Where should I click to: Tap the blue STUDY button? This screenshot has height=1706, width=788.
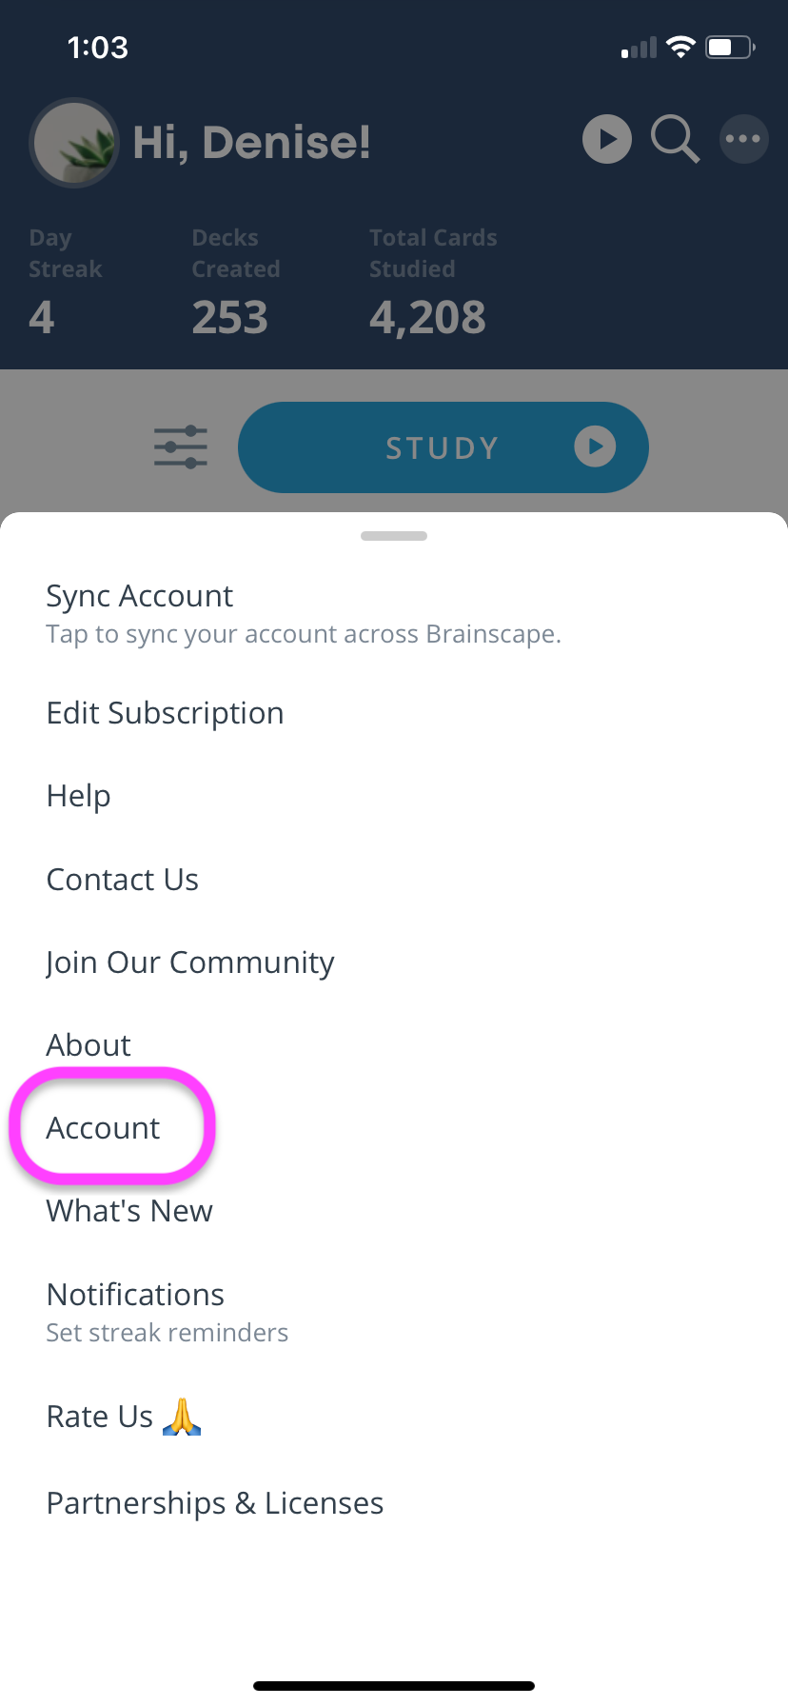tap(443, 447)
